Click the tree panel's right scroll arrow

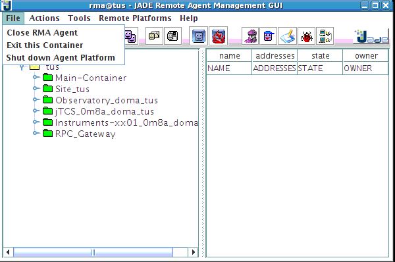coord(193,252)
